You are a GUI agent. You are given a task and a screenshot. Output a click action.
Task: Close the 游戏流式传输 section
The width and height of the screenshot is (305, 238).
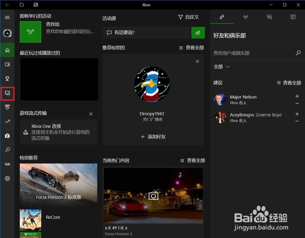click(x=91, y=114)
